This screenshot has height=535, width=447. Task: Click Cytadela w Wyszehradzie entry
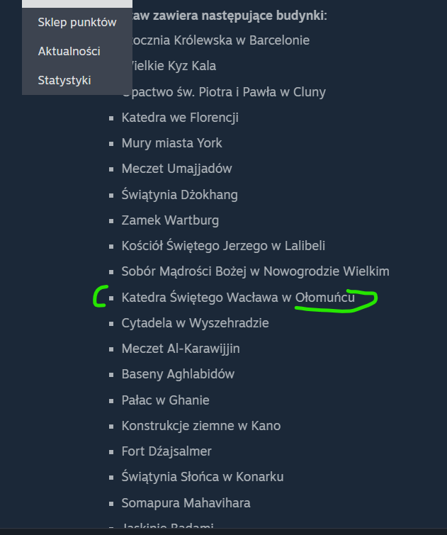pos(195,323)
